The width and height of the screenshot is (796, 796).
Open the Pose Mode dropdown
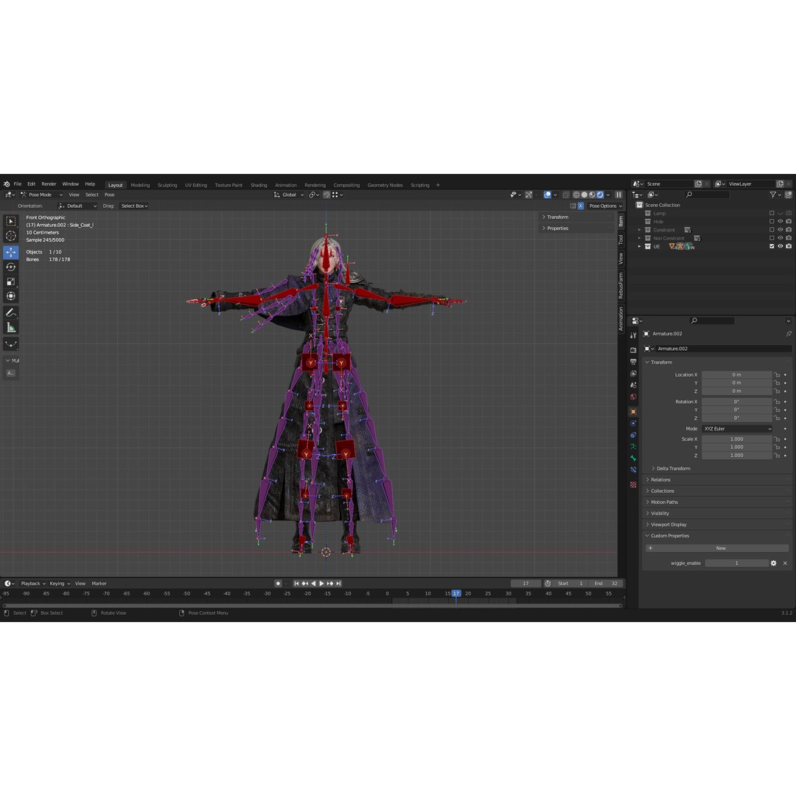click(41, 195)
